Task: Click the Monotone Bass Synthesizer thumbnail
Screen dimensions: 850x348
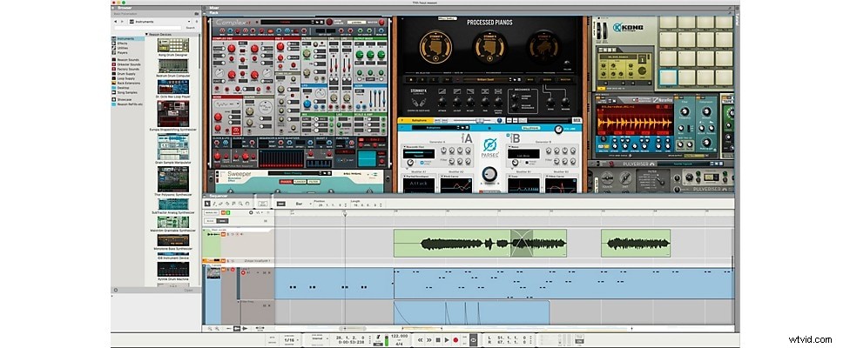Action: coord(173,240)
